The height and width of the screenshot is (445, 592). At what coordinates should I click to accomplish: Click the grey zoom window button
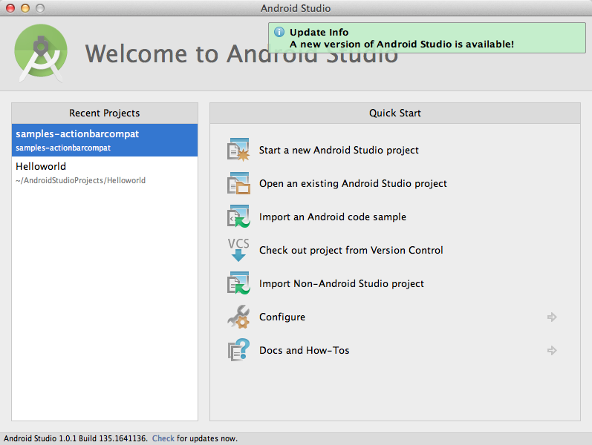pos(40,8)
